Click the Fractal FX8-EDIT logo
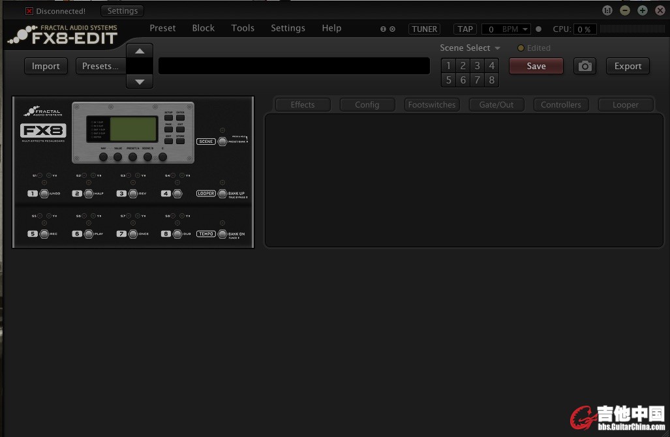The image size is (670, 437). 63,35
